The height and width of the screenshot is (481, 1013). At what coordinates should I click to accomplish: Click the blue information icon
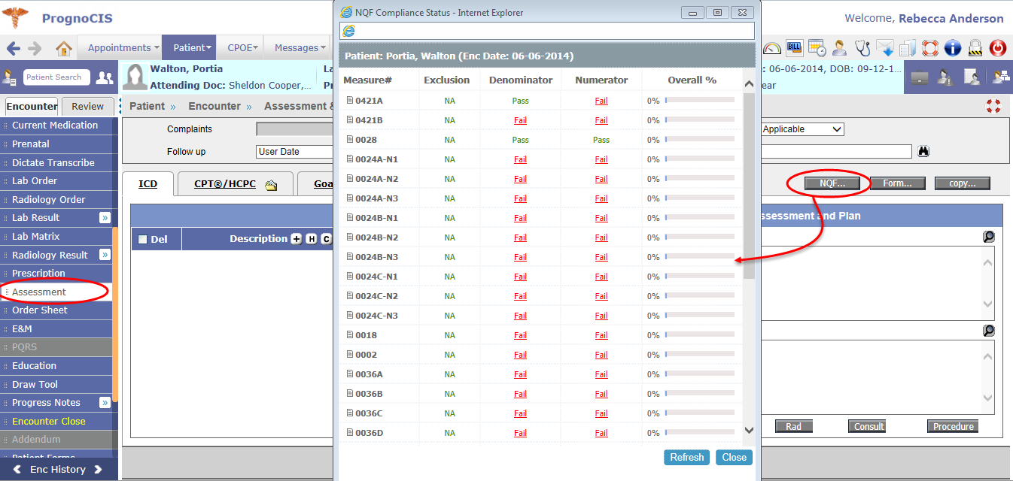point(953,48)
